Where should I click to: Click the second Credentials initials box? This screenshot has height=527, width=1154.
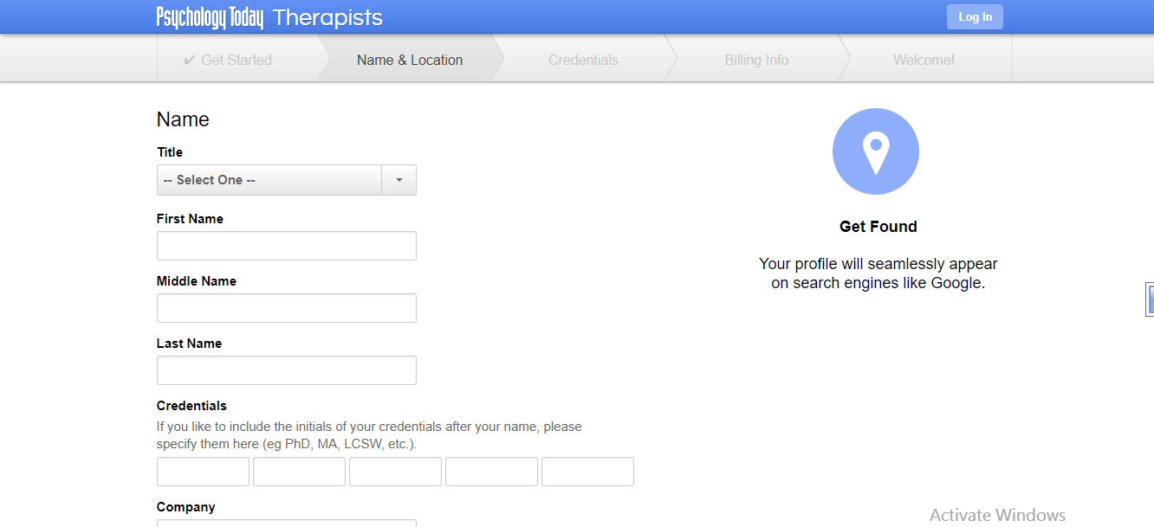click(299, 472)
